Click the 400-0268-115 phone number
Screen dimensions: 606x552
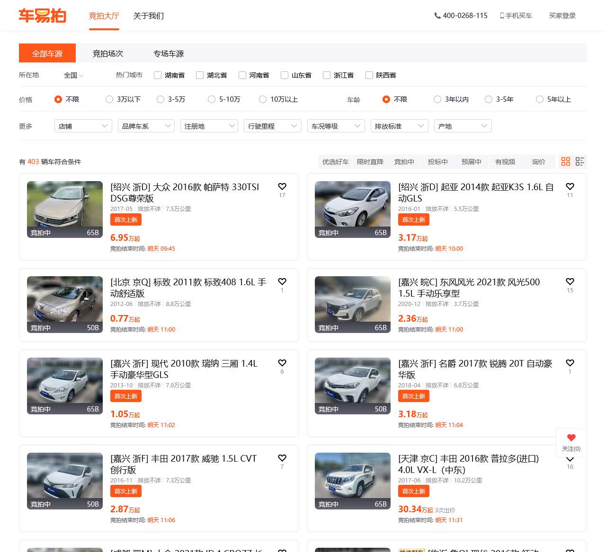point(465,16)
